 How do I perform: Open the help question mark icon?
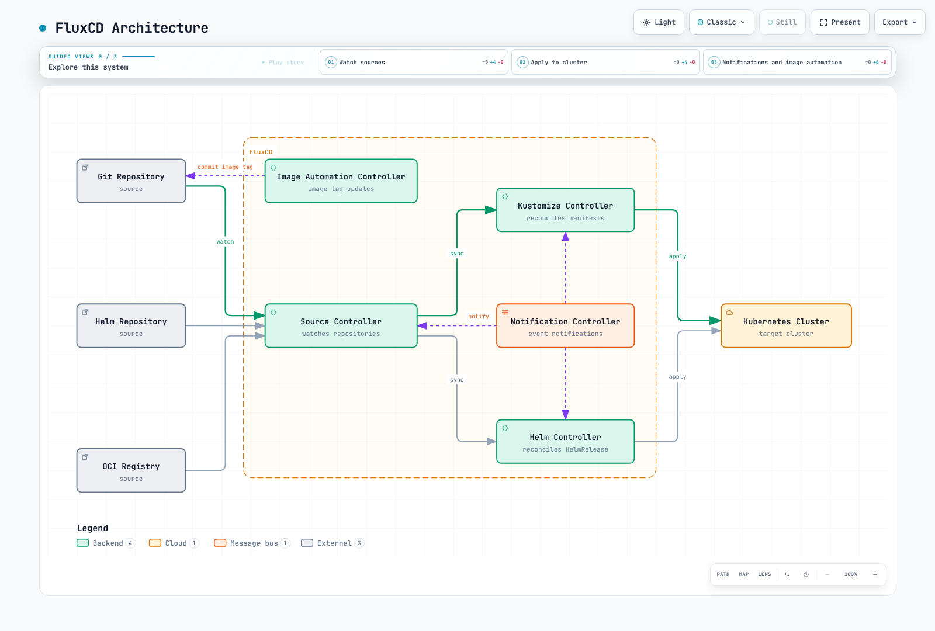(806, 574)
